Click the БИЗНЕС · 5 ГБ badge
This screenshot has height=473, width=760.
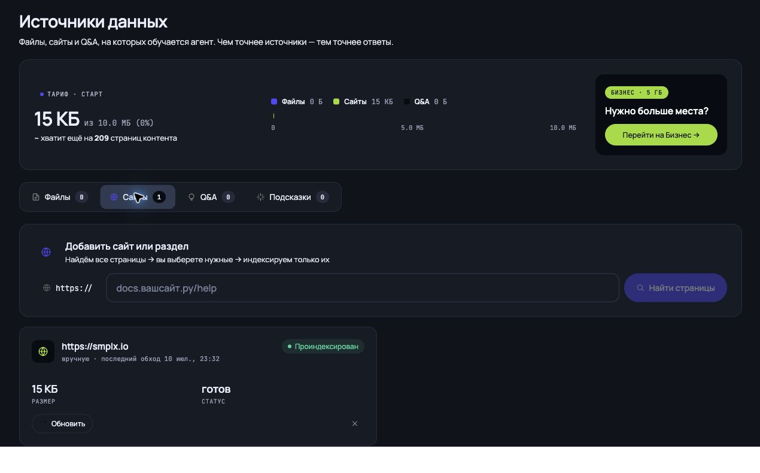tap(637, 93)
